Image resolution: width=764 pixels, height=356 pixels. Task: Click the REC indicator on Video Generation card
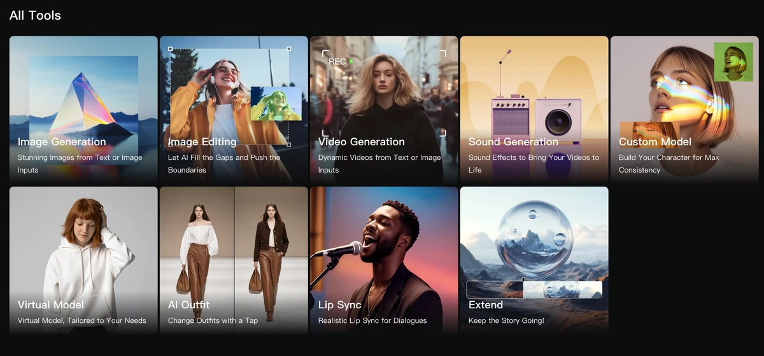[341, 62]
